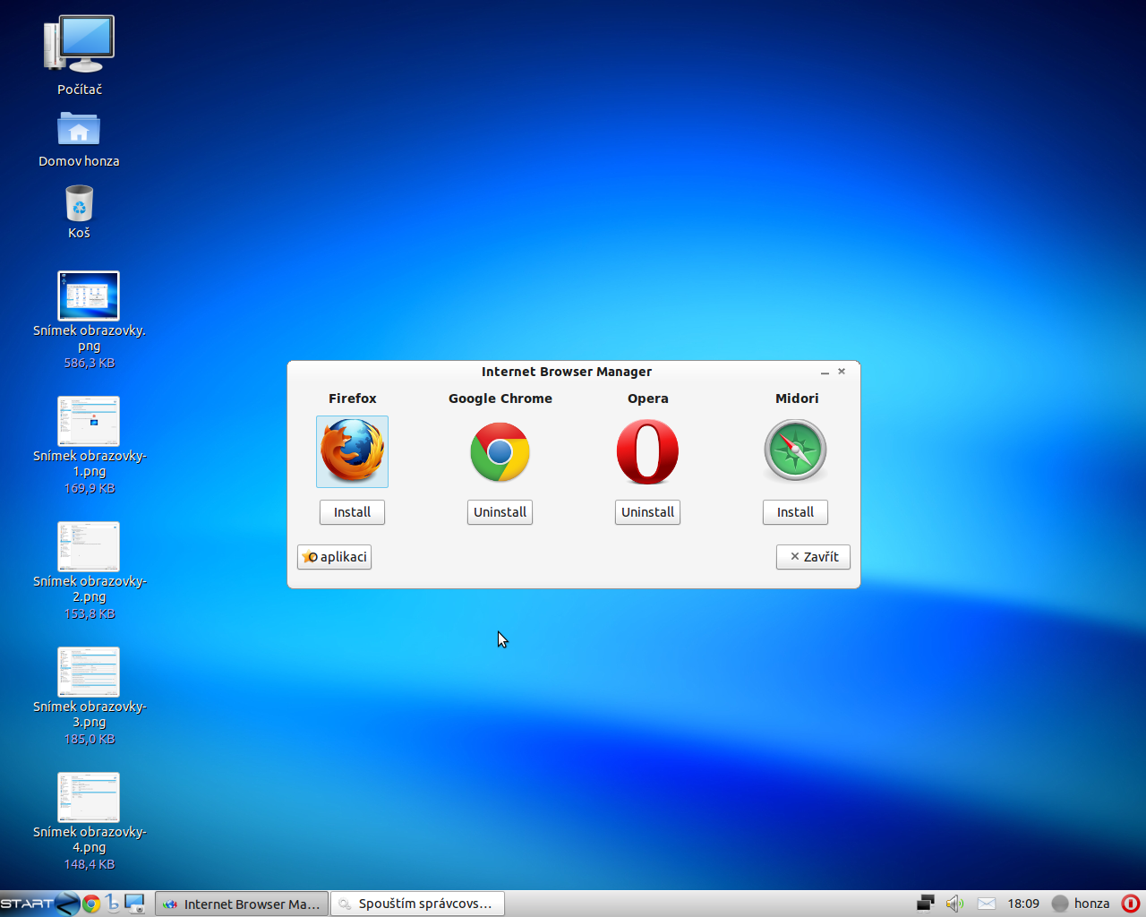The image size is (1146, 917).
Task: Close the manager via title bar X
Action: [842, 371]
